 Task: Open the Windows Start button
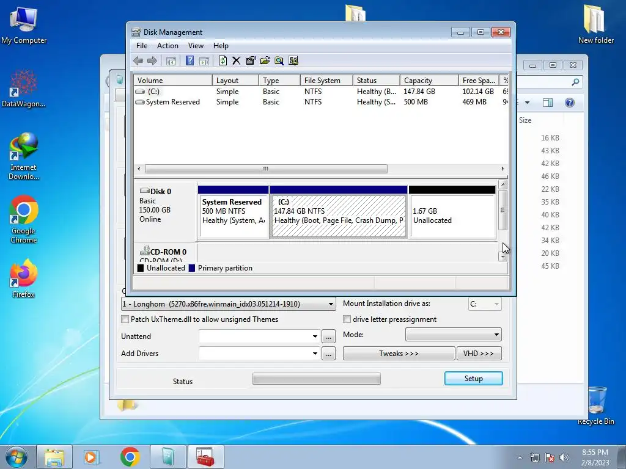[x=16, y=457]
